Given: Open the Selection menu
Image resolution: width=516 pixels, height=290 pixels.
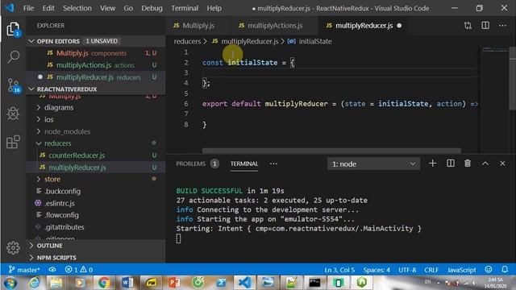Looking at the screenshot, I should pyautogui.click(x=77, y=8).
